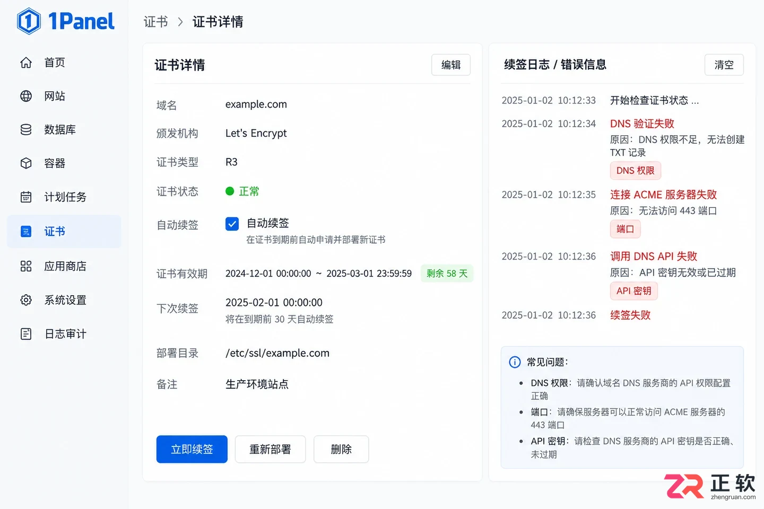Open the 网站 menu item
The height and width of the screenshot is (509, 764).
click(64, 96)
